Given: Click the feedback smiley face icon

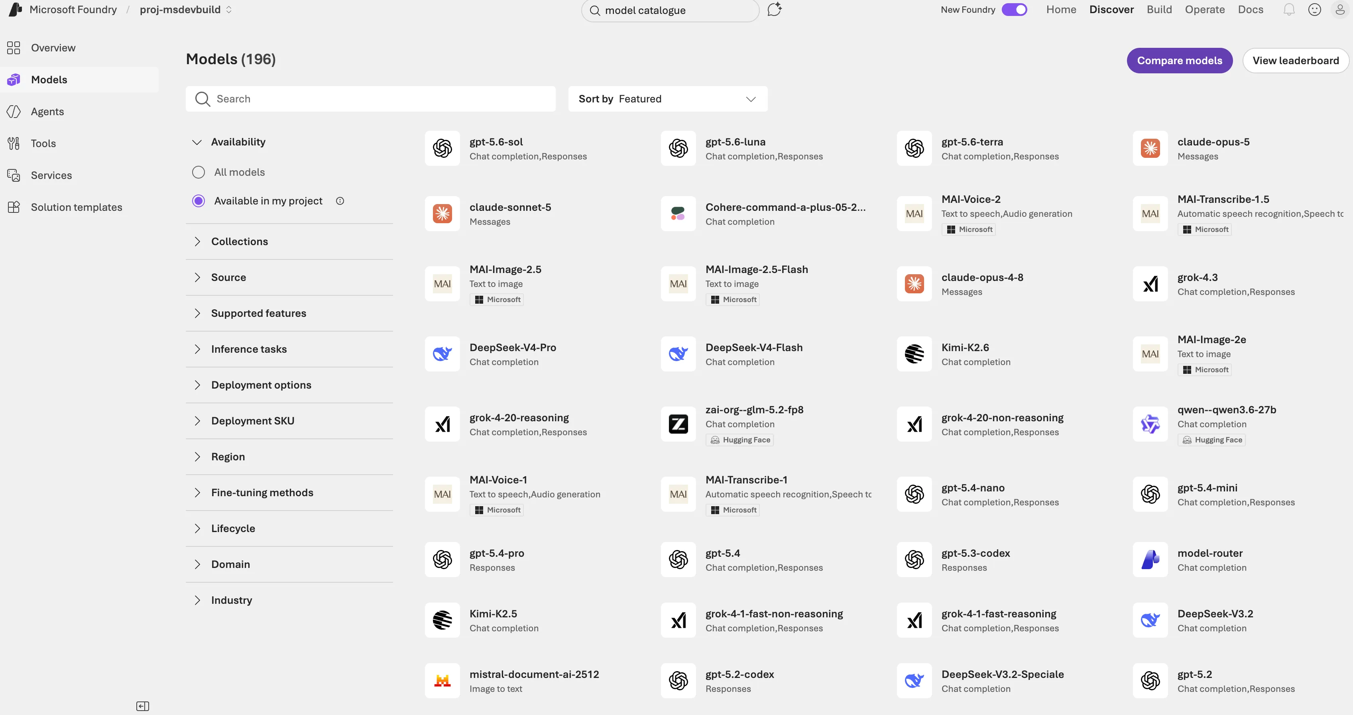Looking at the screenshot, I should (x=1315, y=10).
